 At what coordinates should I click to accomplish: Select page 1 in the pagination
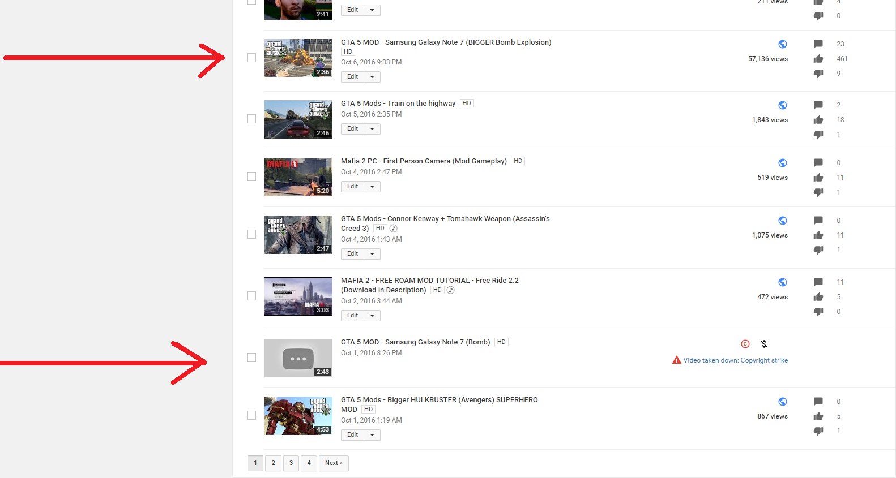pyautogui.click(x=255, y=463)
